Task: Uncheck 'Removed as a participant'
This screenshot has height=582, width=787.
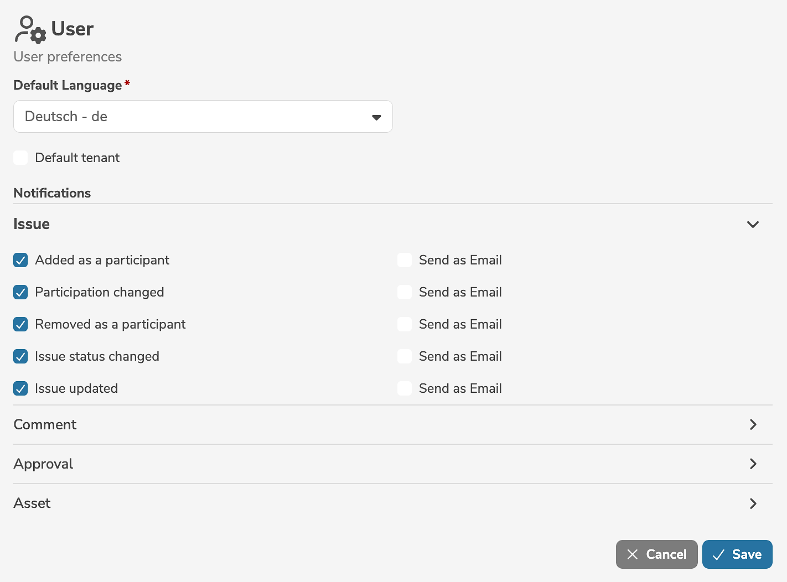Action: (20, 324)
